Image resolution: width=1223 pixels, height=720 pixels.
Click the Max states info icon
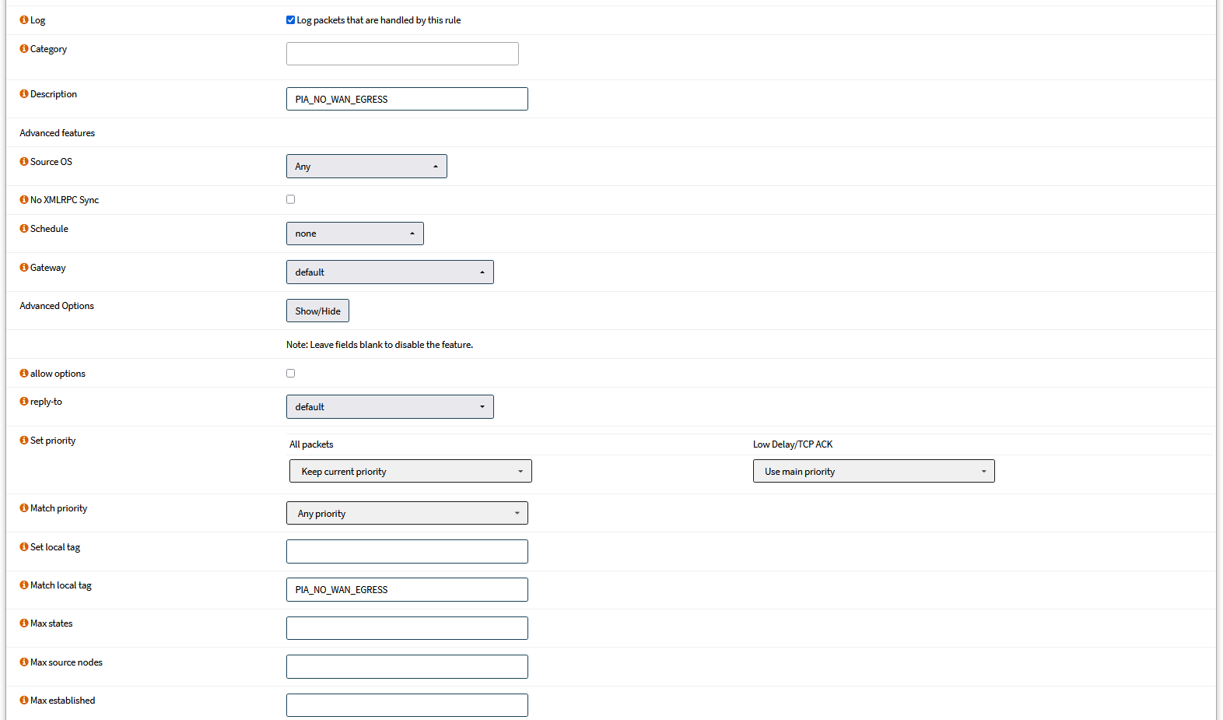pyautogui.click(x=24, y=623)
